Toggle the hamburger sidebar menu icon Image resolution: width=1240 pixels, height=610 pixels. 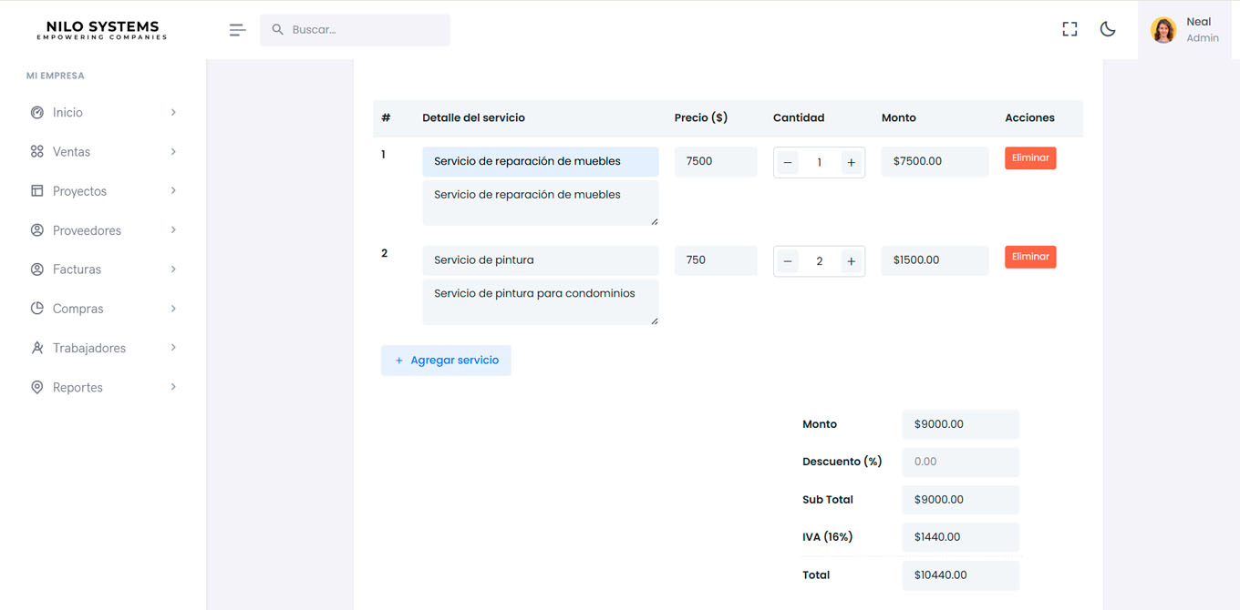237,30
